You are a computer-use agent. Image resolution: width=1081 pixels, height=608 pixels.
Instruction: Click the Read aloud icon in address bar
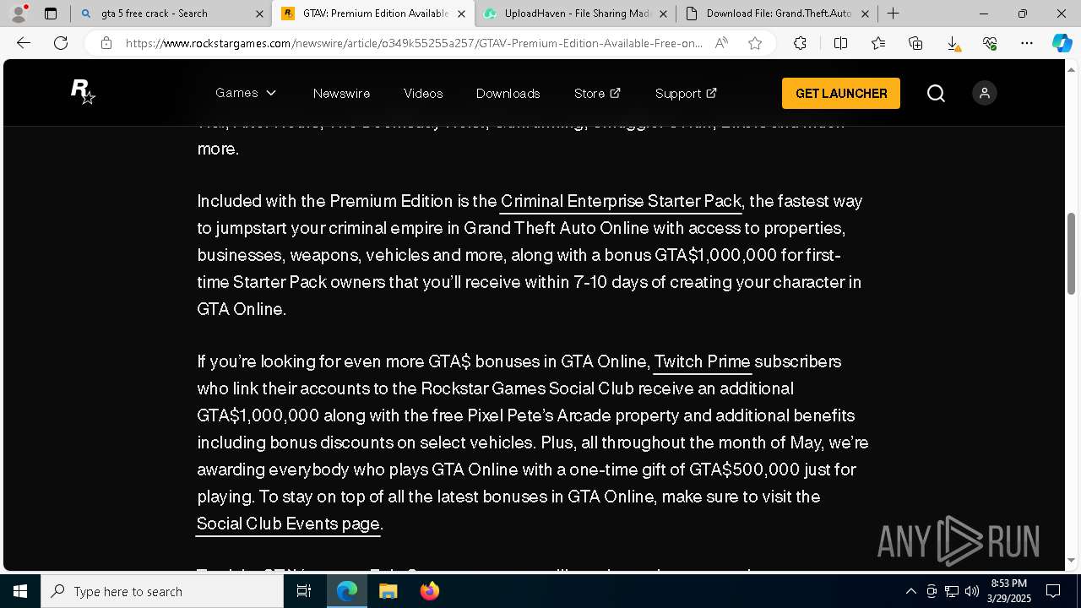coord(721,43)
